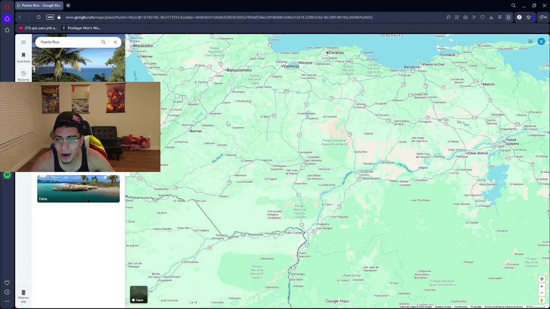Image resolution: width=550 pixels, height=309 pixels.
Task: Open Enviar comentarios sobre el producto link
Action: pyautogui.click(x=504, y=307)
